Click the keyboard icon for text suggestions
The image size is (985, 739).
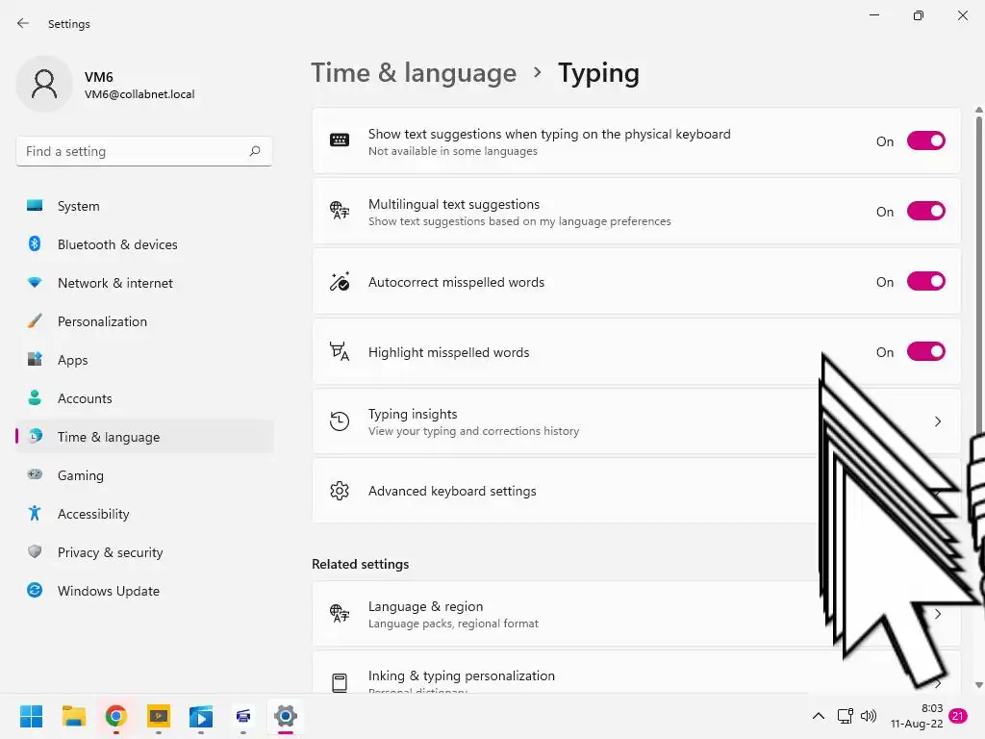(x=340, y=140)
